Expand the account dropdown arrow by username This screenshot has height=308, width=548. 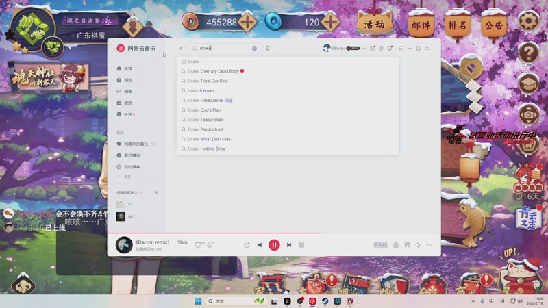pos(364,48)
